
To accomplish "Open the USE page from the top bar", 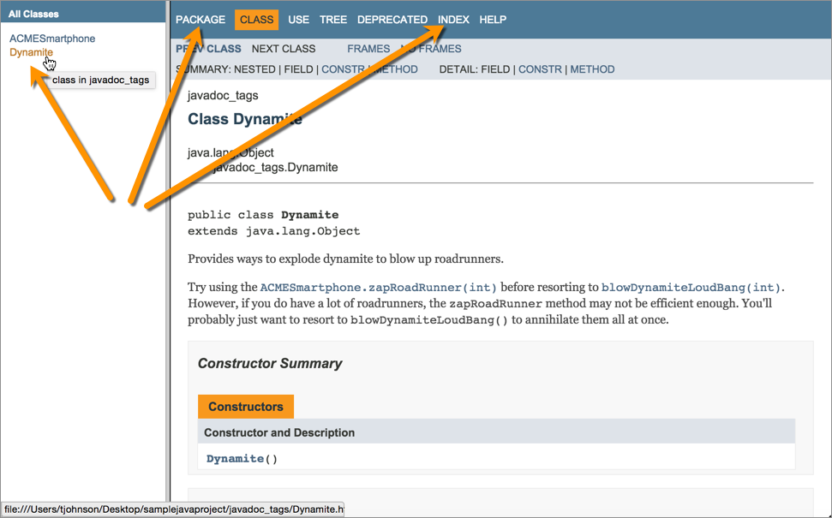I will point(299,20).
